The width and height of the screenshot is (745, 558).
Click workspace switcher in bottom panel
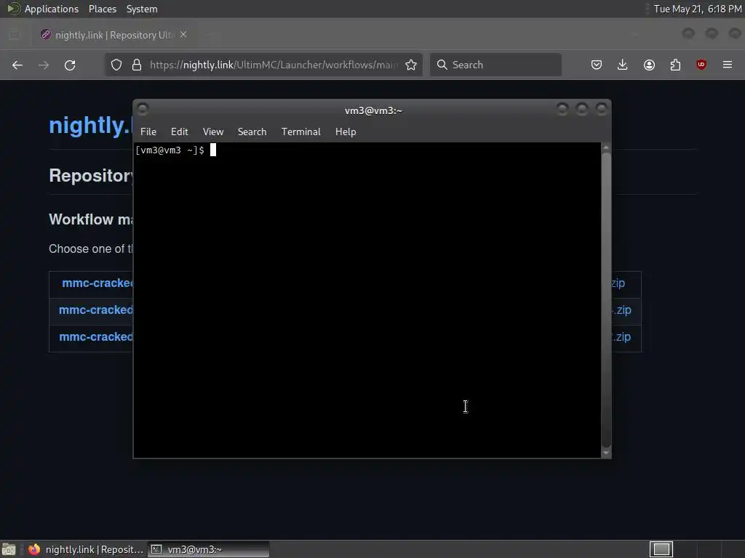click(x=661, y=549)
